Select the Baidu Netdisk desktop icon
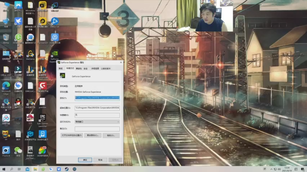The image size is (307, 172). 6,119
